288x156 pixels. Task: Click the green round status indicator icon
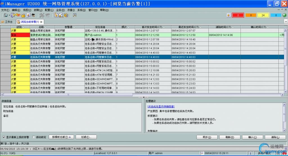click(x=285, y=15)
